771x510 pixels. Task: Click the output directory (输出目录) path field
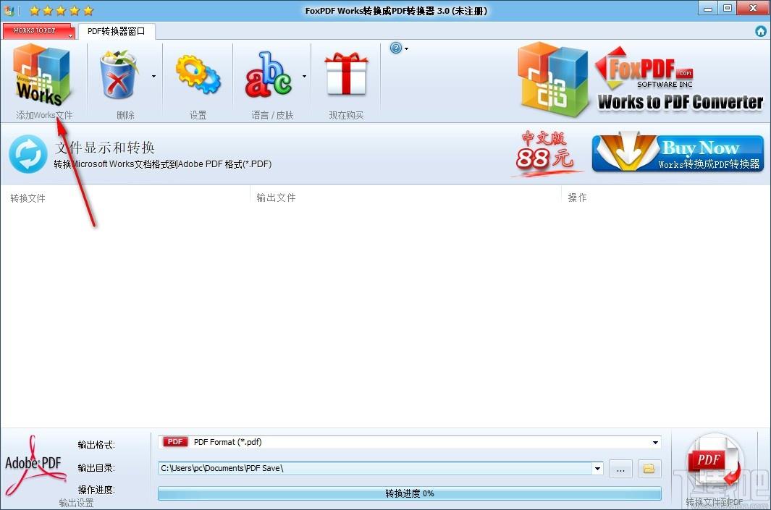click(x=376, y=468)
